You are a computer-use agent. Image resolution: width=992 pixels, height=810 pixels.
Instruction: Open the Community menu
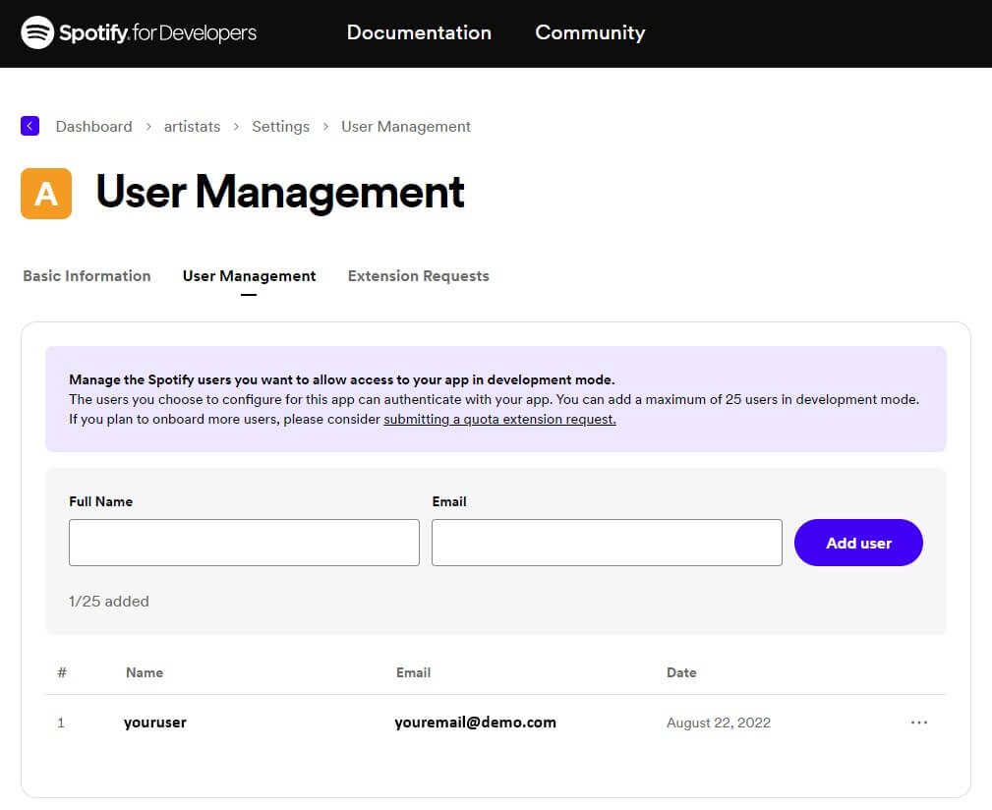point(590,32)
